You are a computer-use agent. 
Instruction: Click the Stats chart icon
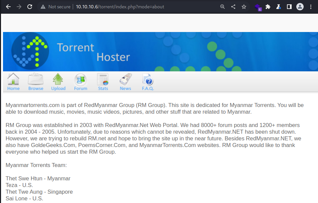click(x=103, y=79)
